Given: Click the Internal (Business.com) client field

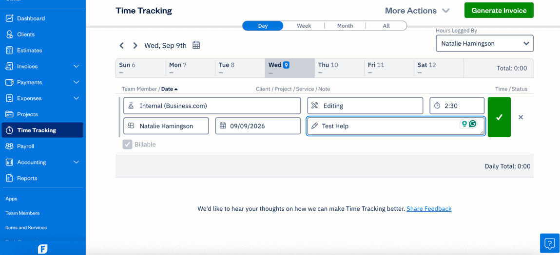Looking at the screenshot, I should (x=212, y=106).
